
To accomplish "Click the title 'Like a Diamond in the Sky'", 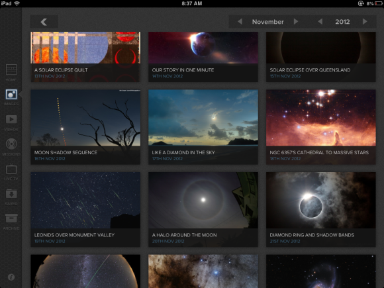I will 183,152.
